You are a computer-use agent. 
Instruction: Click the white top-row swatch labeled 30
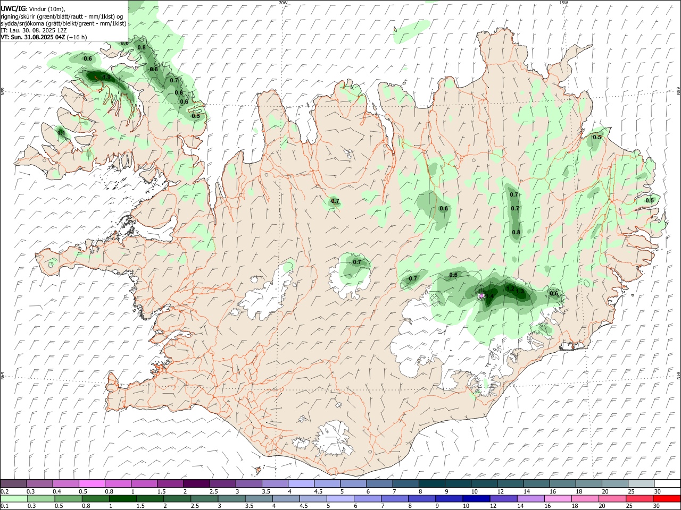(667, 484)
